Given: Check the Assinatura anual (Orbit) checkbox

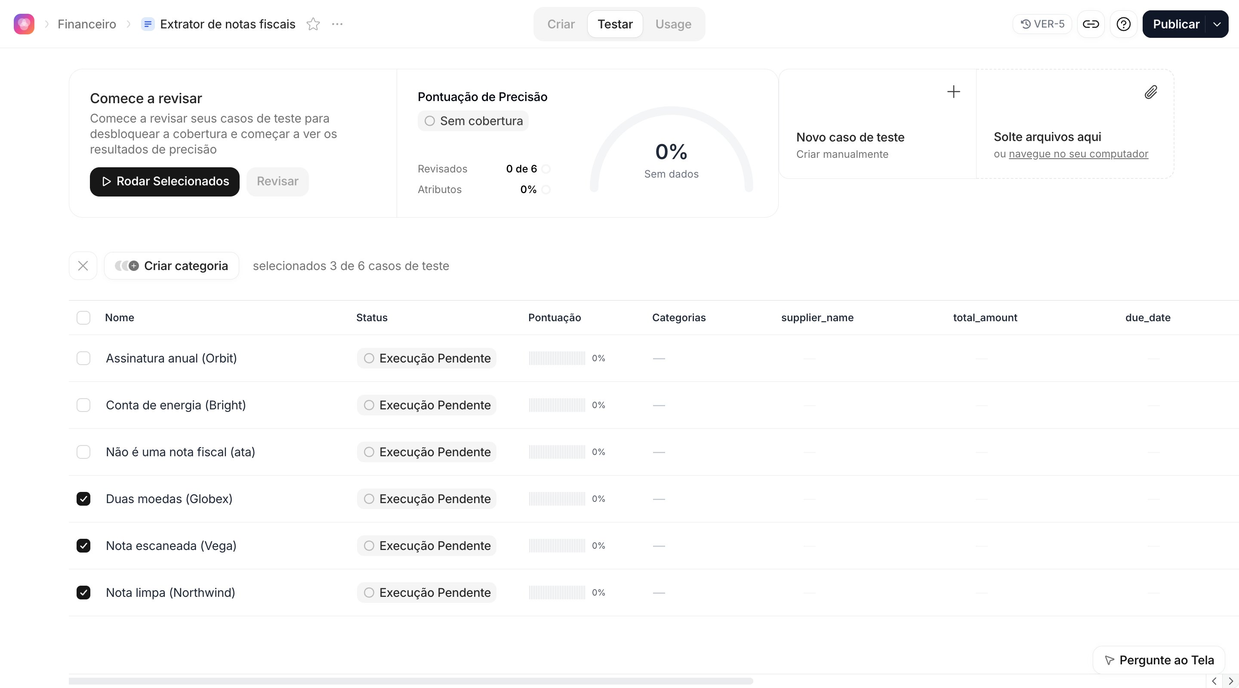Looking at the screenshot, I should (x=83, y=358).
